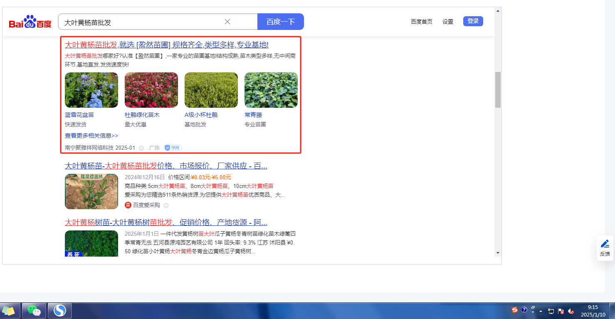
Task: Click the Baidu logo
Action: [30, 22]
